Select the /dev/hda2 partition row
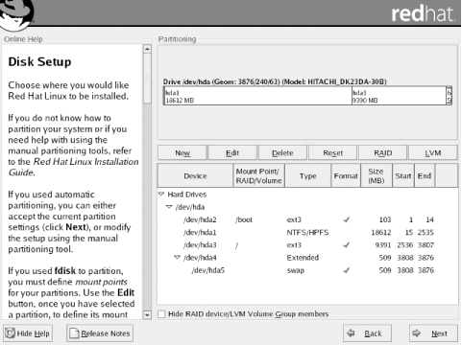The width and height of the screenshot is (462, 345). click(x=307, y=219)
